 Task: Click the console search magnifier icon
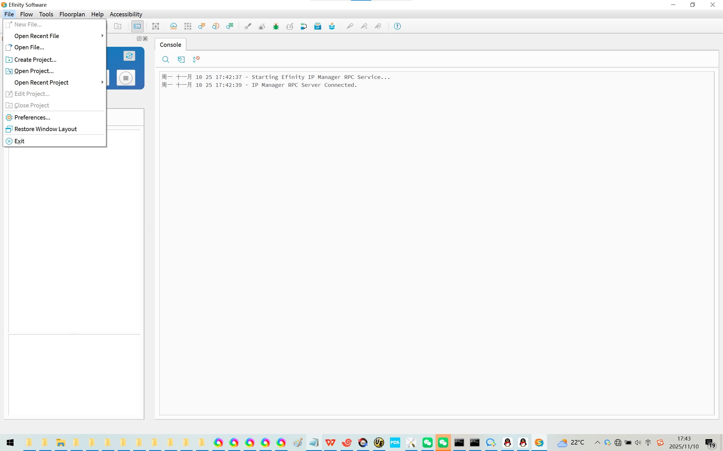pyautogui.click(x=165, y=59)
